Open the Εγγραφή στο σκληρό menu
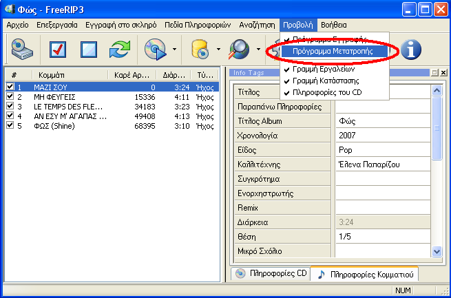 (120, 25)
